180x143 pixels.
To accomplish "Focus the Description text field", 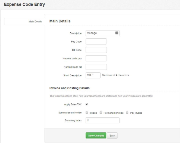I will click(102, 33).
